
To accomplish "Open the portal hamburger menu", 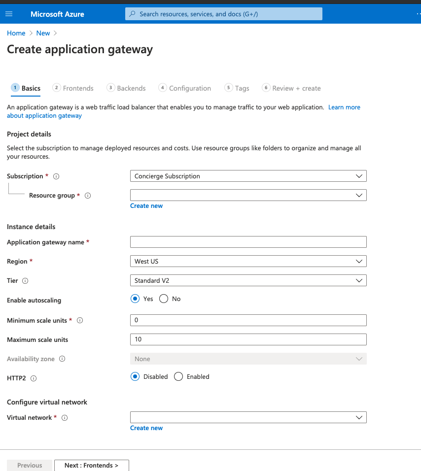I will coord(9,13).
